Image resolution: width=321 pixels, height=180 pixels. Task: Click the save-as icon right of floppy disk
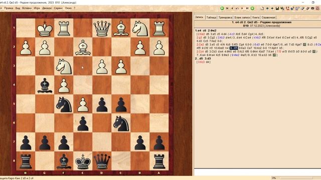point(282,8)
